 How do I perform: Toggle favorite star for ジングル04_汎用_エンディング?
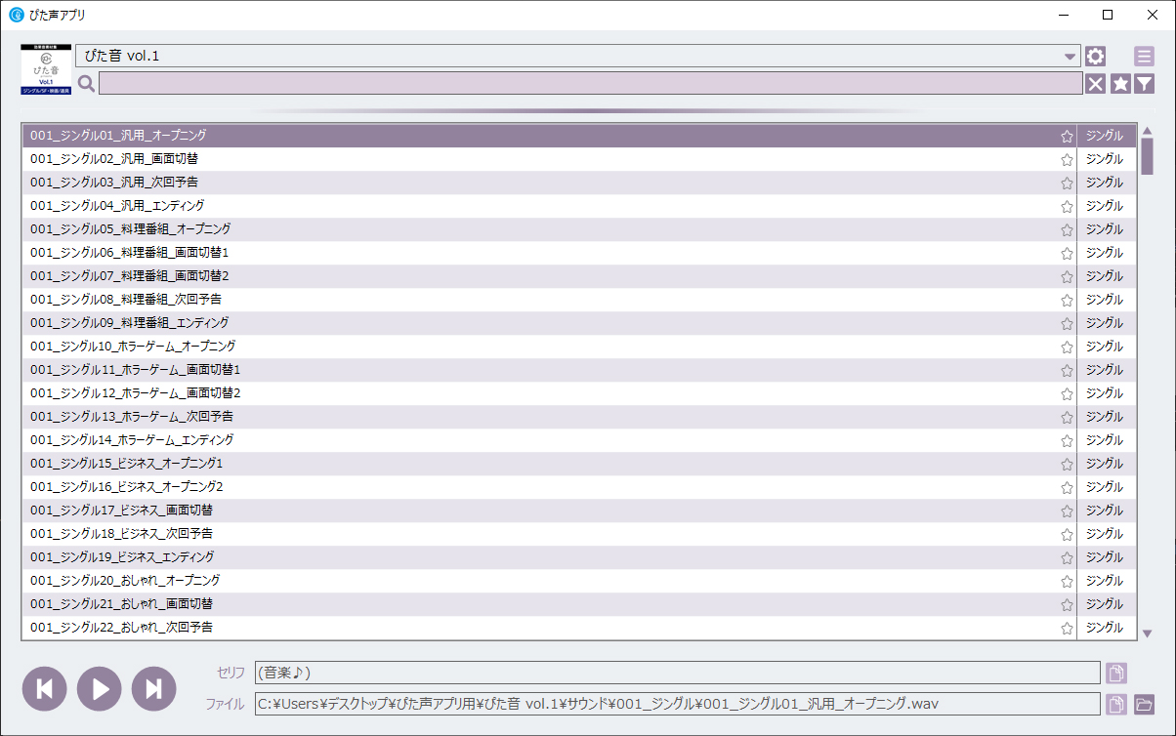pyautogui.click(x=1067, y=207)
